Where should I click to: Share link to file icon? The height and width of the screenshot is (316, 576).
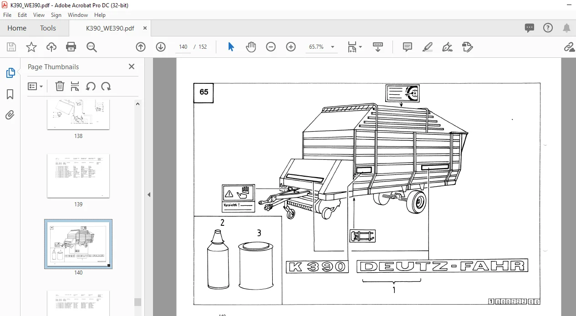[568, 47]
